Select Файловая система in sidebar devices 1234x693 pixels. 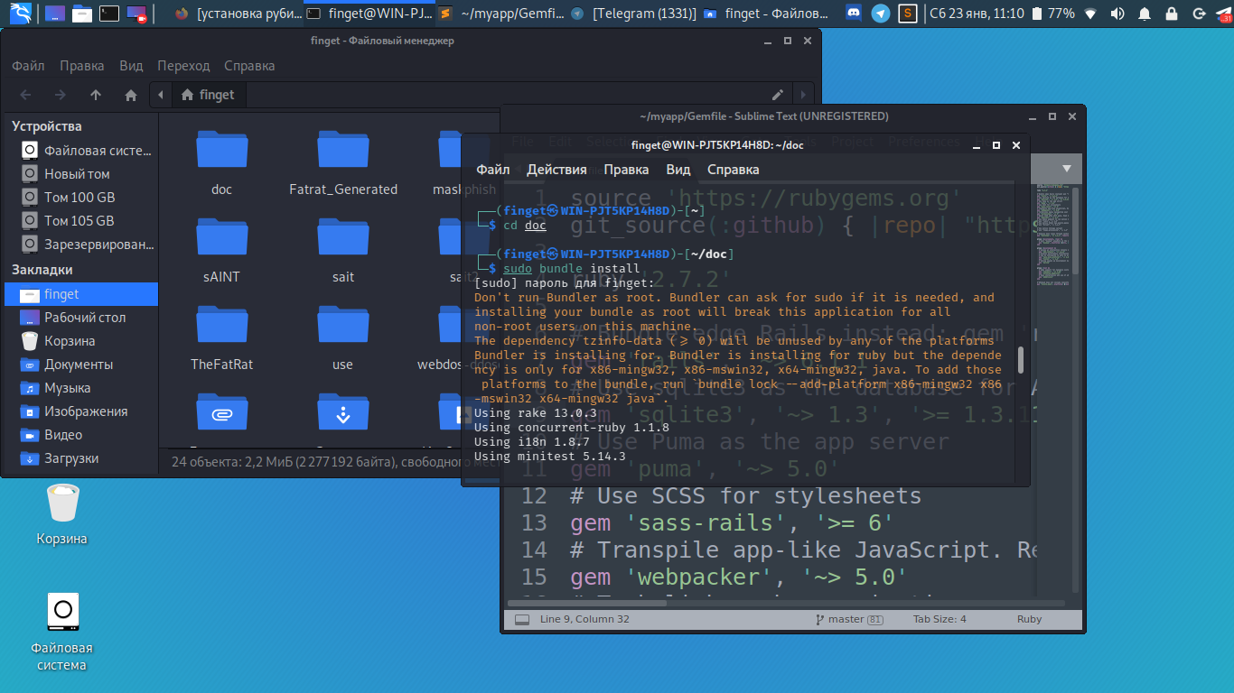[79, 151]
